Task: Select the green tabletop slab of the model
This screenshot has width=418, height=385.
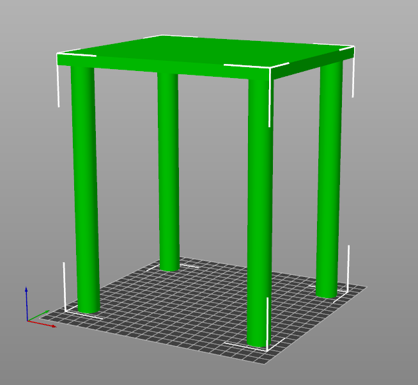Action: click(x=205, y=57)
